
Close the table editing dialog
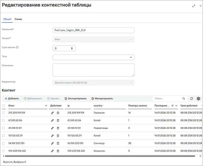click(x=200, y=6)
